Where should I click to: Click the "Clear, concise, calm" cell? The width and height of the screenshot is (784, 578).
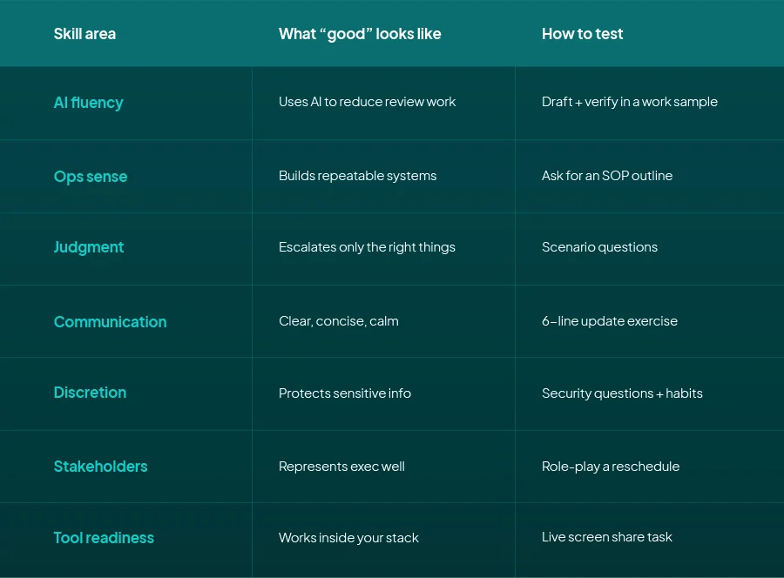338,321
